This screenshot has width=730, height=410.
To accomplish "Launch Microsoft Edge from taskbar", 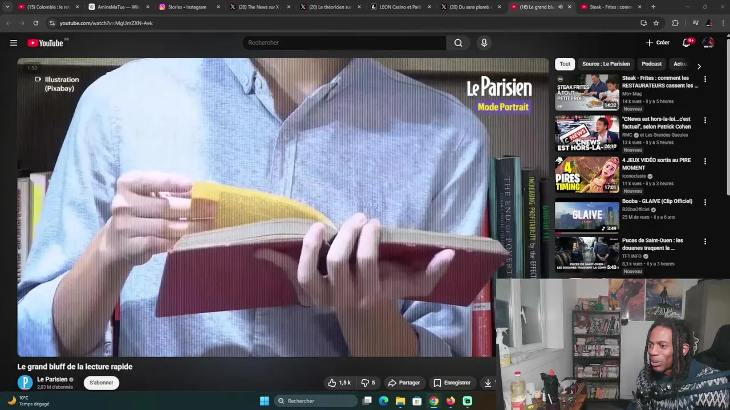I will pyautogui.click(x=384, y=401).
